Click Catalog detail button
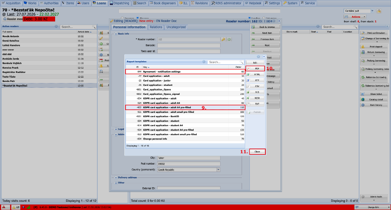 tap(375, 100)
